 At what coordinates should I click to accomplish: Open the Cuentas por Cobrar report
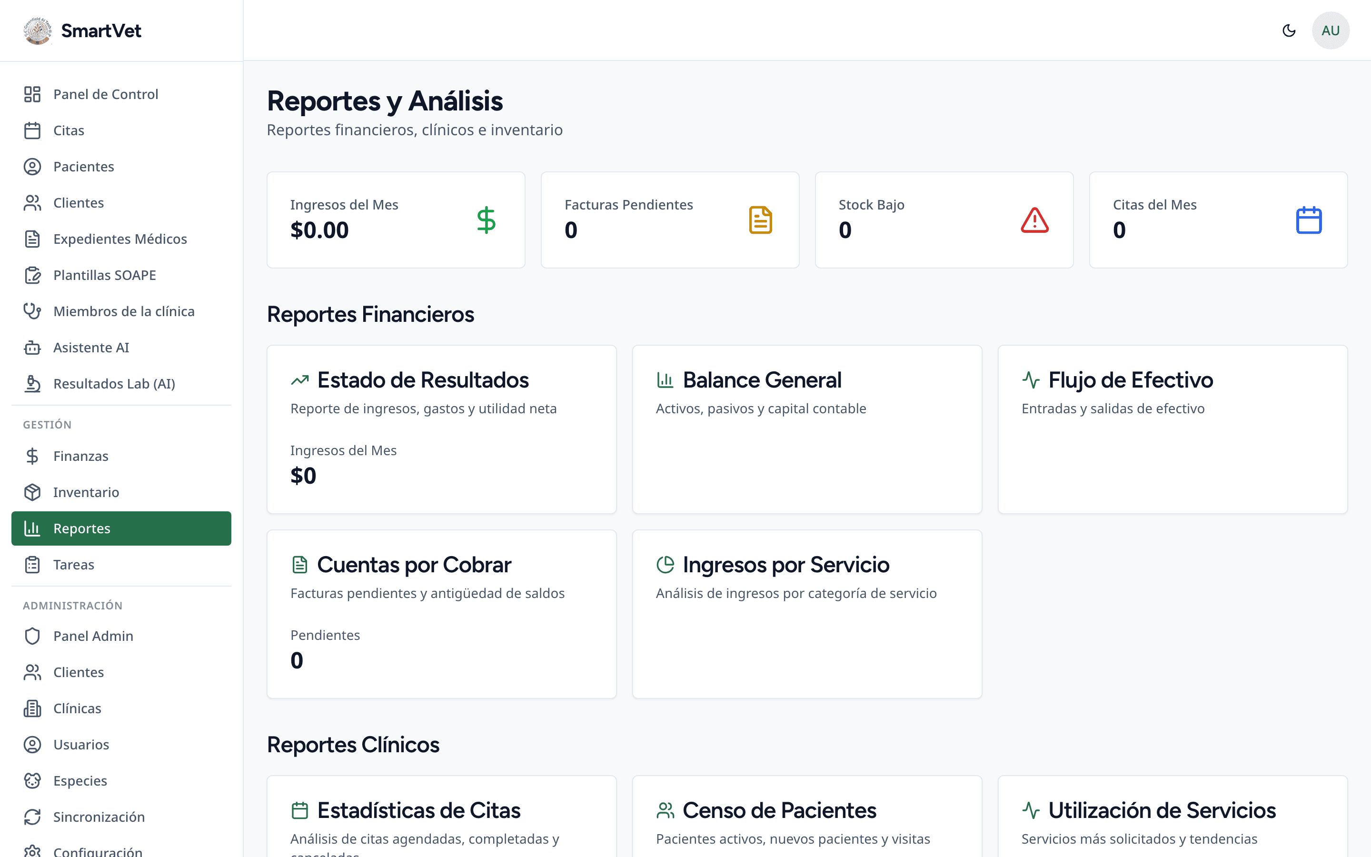441,614
